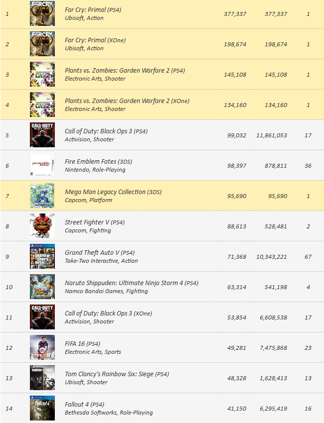Image resolution: width=324 pixels, height=423 pixels.
Task: Open Tom Clancy's Rainbow Six: Siege (PS4) link
Action: pyautogui.click(x=117, y=374)
